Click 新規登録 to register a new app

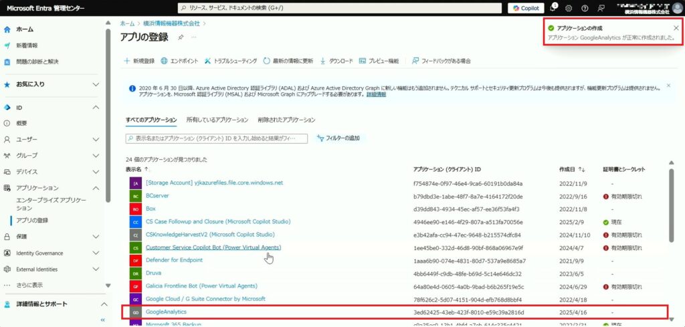point(139,61)
